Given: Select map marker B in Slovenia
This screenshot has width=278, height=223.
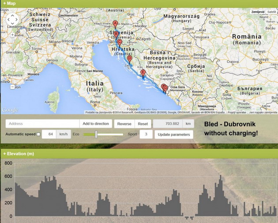Looking at the screenshot, I should [x=116, y=34].
